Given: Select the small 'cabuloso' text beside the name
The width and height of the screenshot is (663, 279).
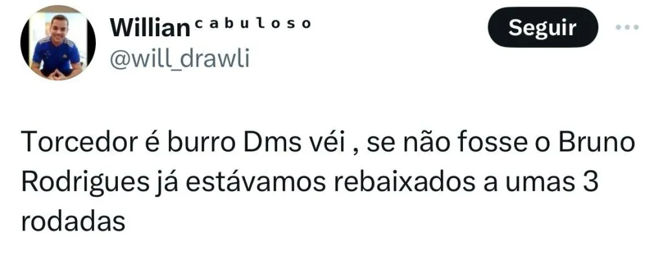Looking at the screenshot, I should click(253, 23).
